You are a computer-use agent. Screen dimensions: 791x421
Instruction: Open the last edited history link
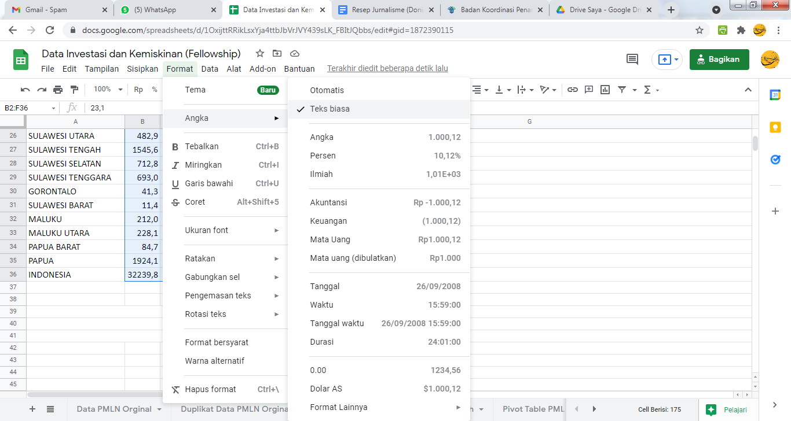click(x=387, y=69)
